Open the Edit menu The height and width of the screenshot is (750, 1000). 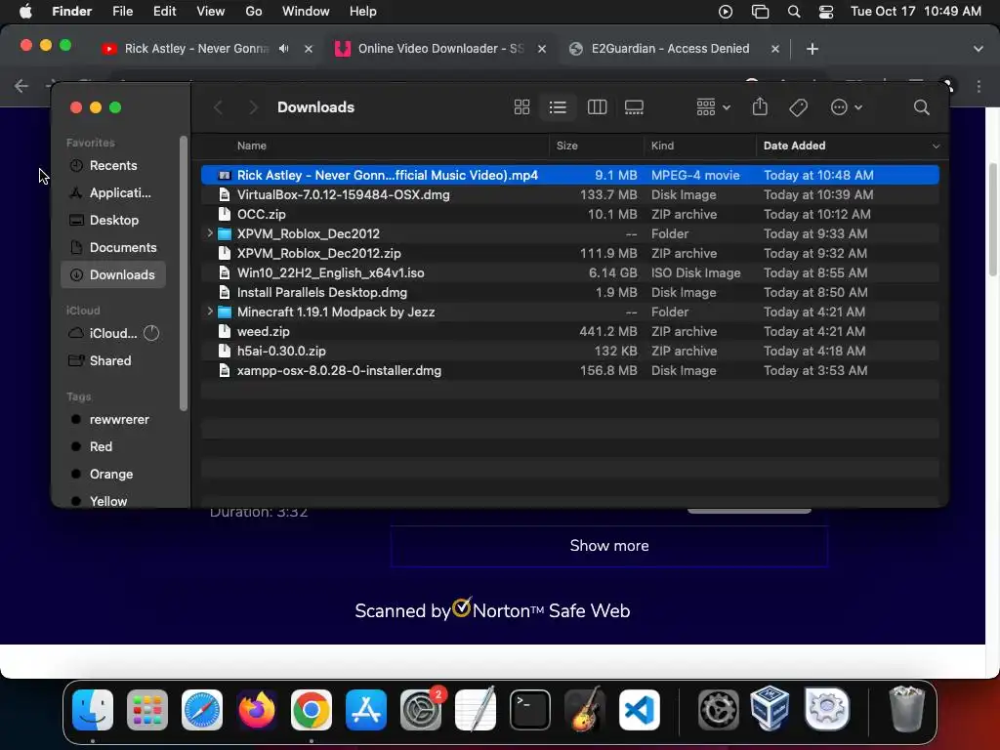click(x=164, y=12)
